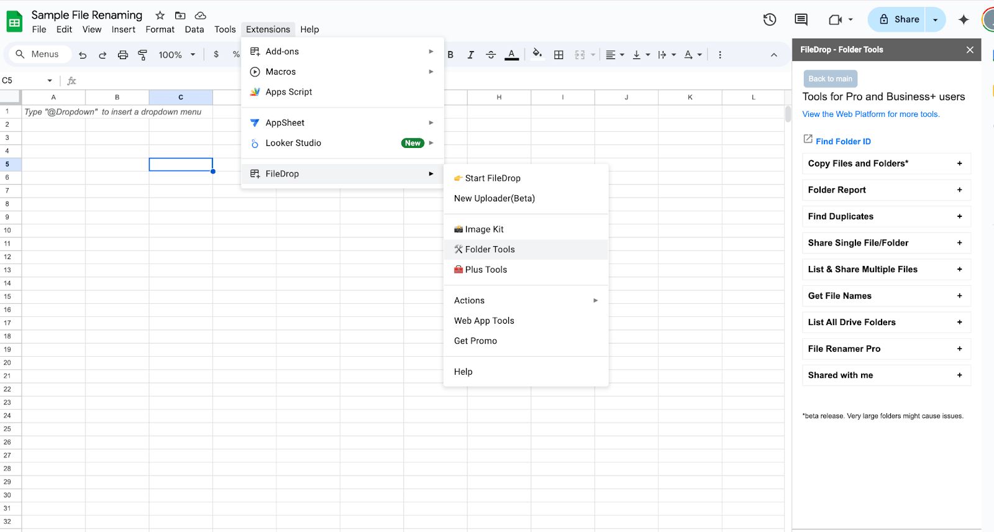Viewport: 994px width, 532px height.
Task: Expand the Actions submenu
Action: click(x=526, y=301)
